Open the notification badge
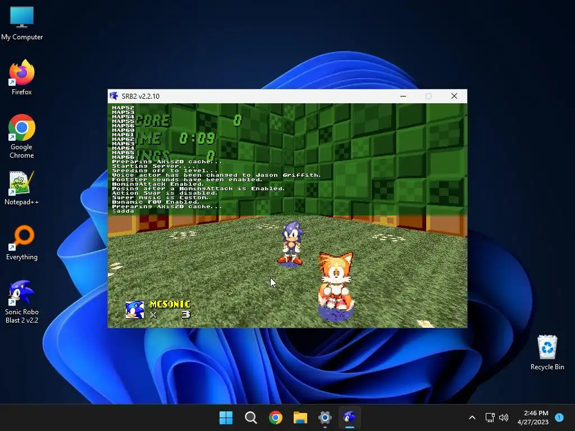 [x=559, y=418]
